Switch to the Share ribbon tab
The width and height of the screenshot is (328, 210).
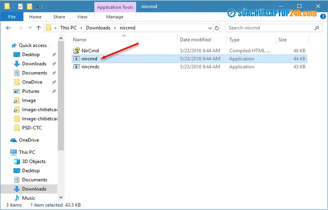click(59, 17)
